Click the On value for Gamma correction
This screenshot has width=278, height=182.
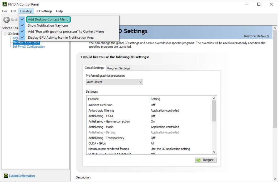(153, 121)
